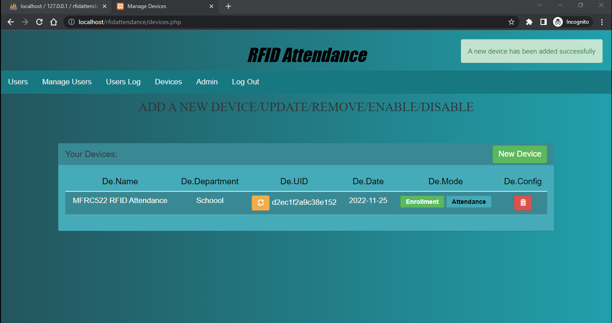612x323 pixels.
Task: Delete device using red trash icon
Action: (523, 203)
